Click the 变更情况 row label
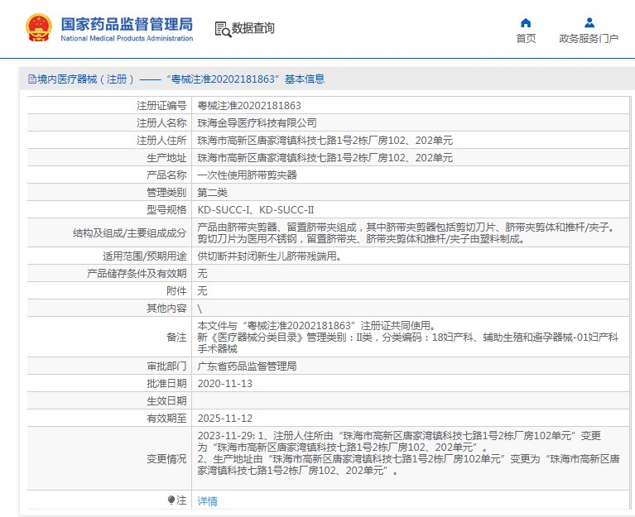 coord(166,459)
